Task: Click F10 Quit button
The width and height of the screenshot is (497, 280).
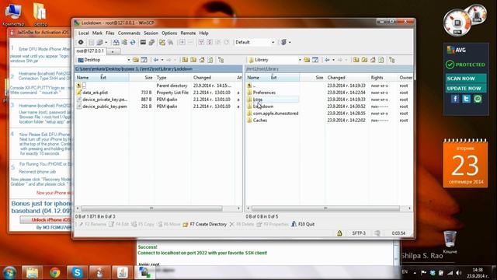Action: click(x=303, y=224)
